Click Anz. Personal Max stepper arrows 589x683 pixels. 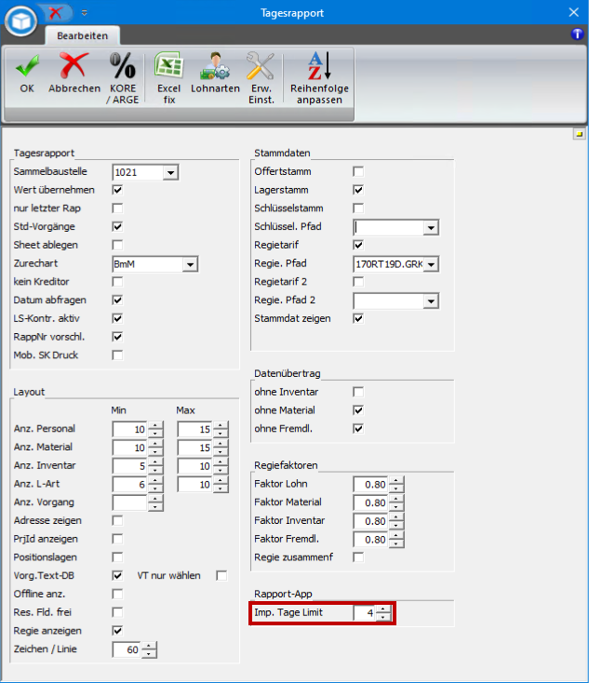pyautogui.click(x=221, y=430)
